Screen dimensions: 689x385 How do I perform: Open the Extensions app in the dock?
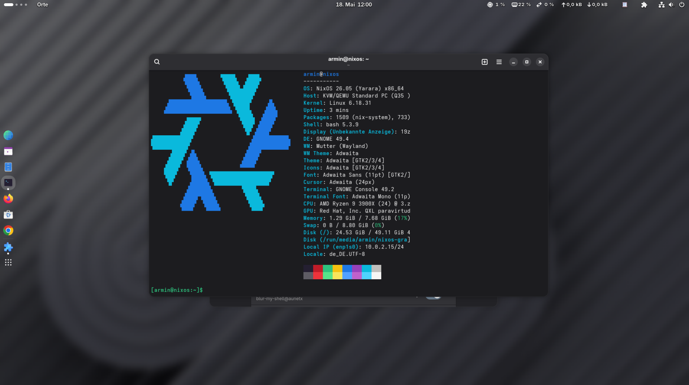[8, 247]
